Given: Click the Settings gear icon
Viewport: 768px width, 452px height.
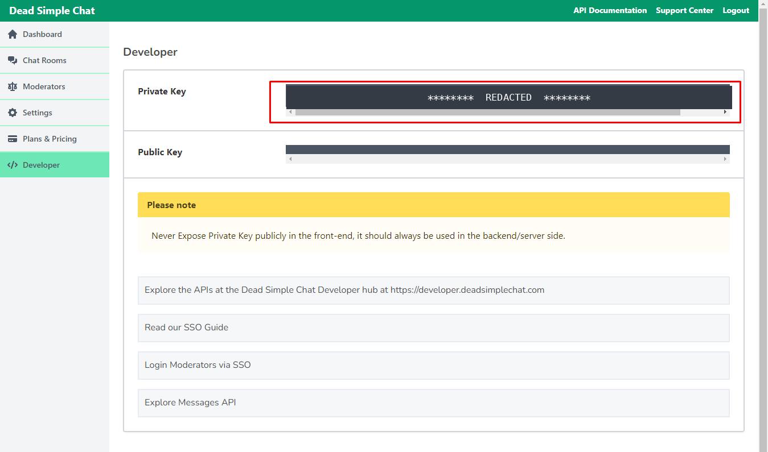Looking at the screenshot, I should (13, 113).
